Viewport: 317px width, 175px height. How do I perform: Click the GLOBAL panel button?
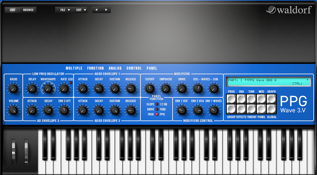(272, 109)
